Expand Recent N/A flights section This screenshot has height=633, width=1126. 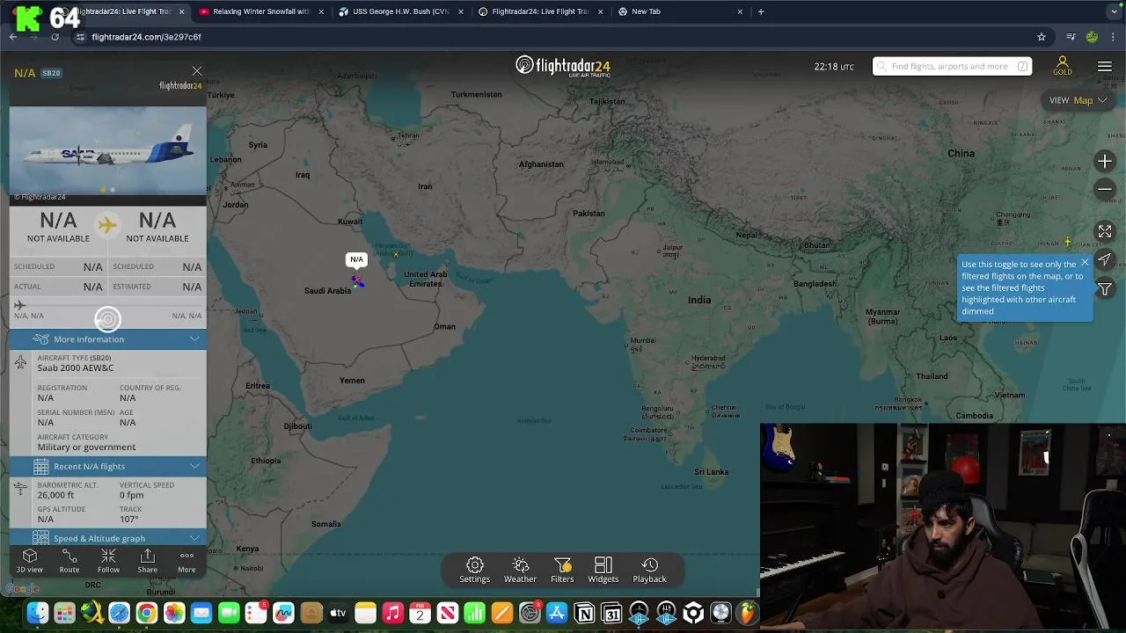[x=108, y=467]
